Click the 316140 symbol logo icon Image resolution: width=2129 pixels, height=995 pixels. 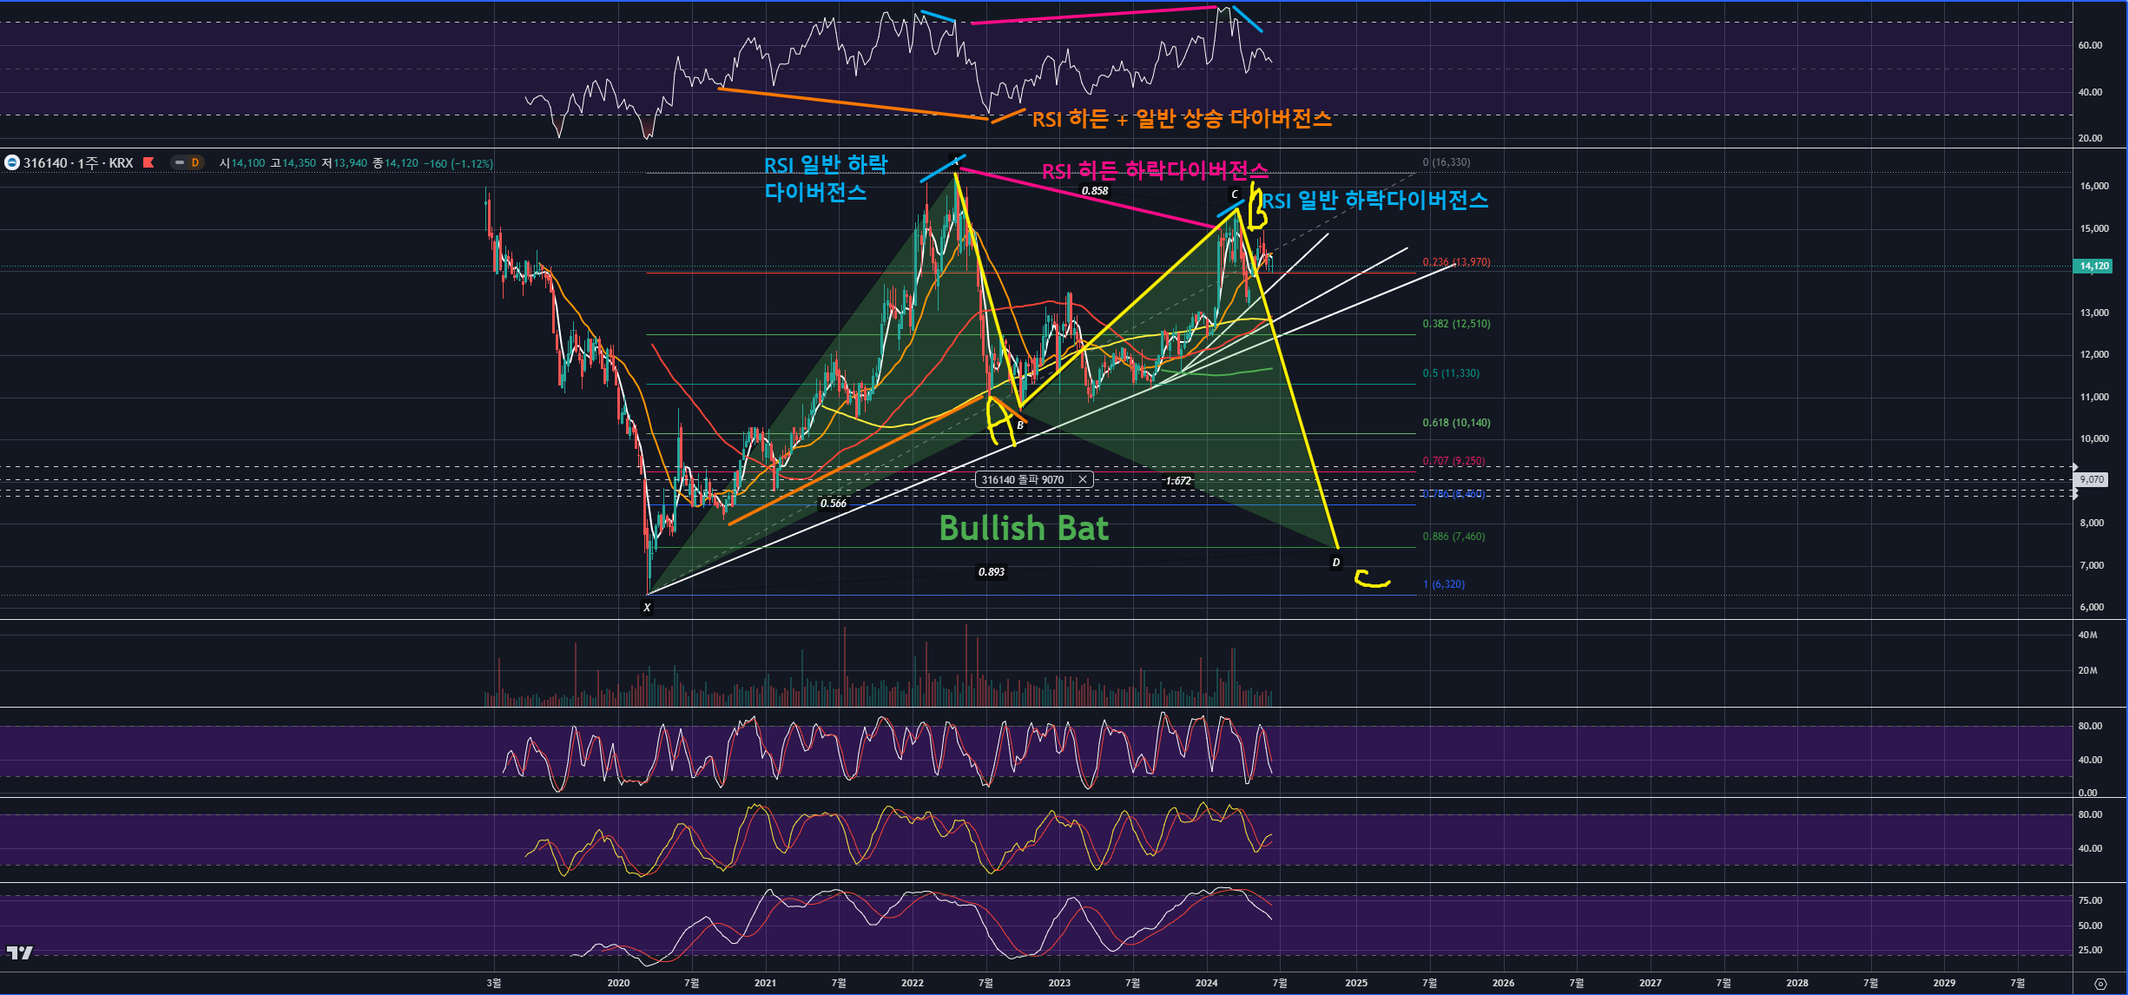click(12, 162)
